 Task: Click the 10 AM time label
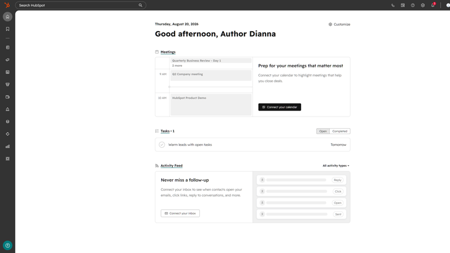pyautogui.click(x=162, y=98)
